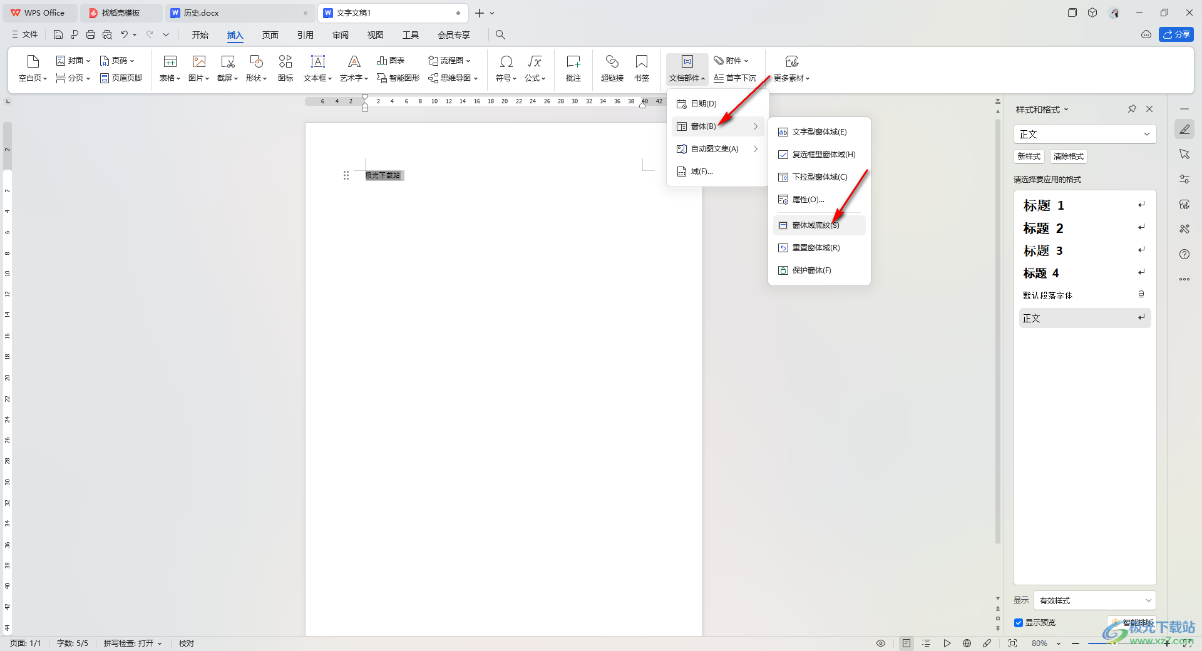This screenshot has width=1202, height=651.
Task: Open the File menu button
Action: point(25,34)
